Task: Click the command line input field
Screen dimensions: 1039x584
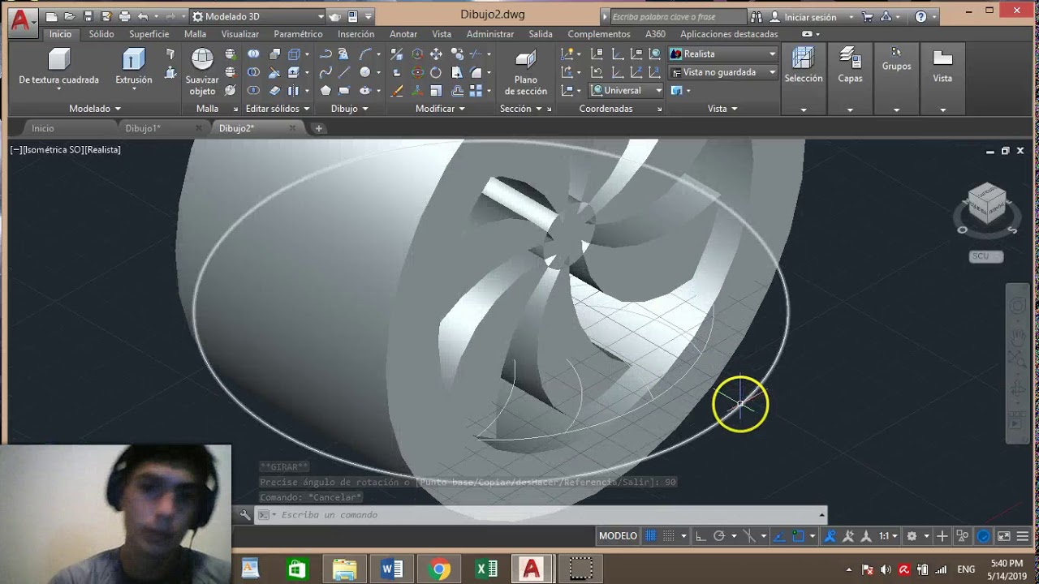Action: coord(544,515)
